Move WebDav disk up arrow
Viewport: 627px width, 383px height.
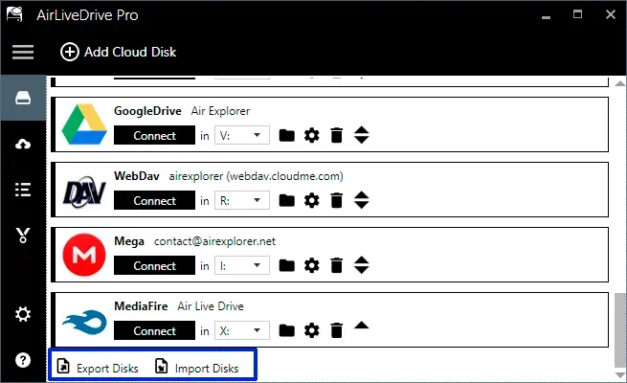pyautogui.click(x=362, y=195)
